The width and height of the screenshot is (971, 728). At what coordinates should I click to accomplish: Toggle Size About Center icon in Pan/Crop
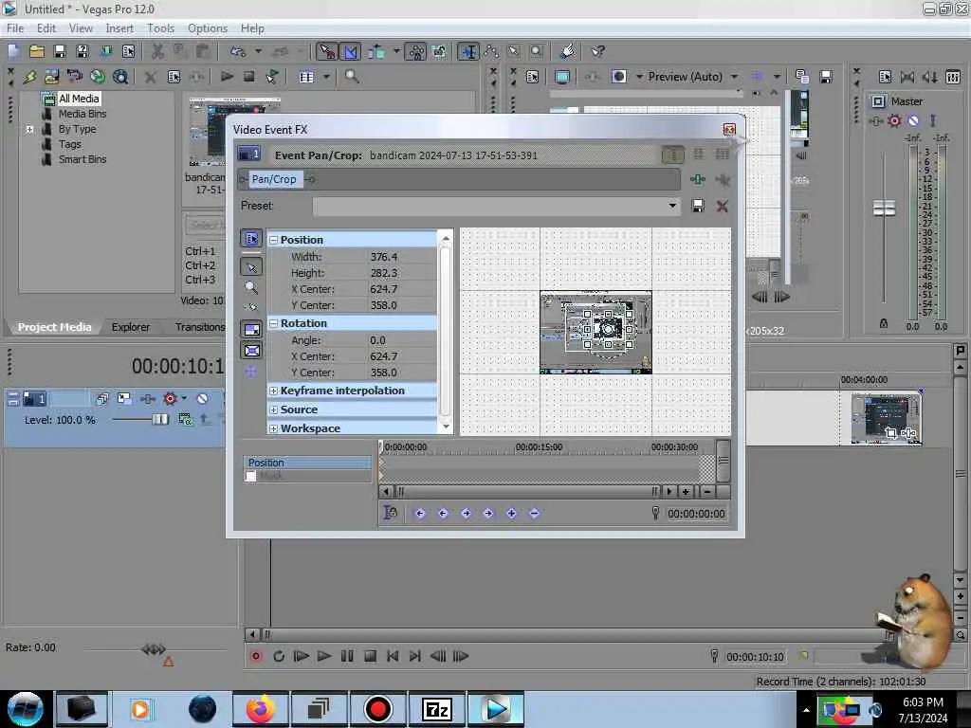pyautogui.click(x=251, y=351)
